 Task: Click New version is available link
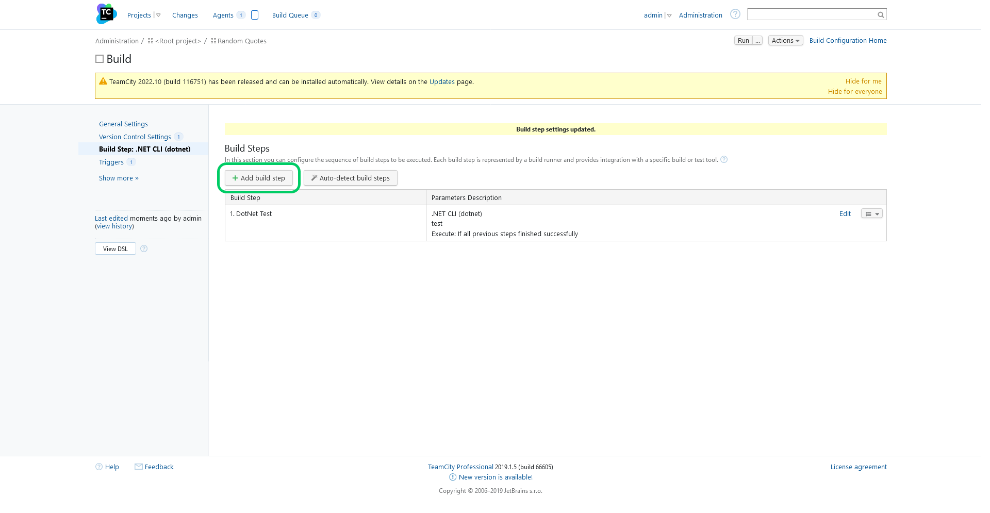pos(496,477)
